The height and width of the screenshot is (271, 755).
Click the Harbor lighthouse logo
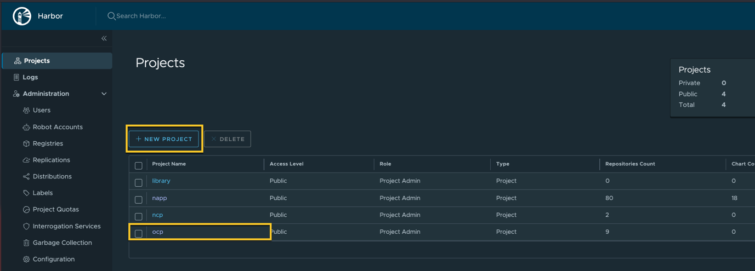[x=22, y=16]
